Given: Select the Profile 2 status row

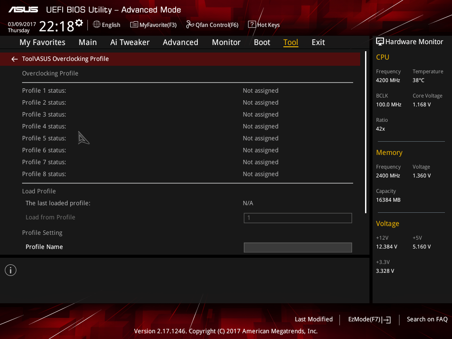Looking at the screenshot, I should 187,102.
